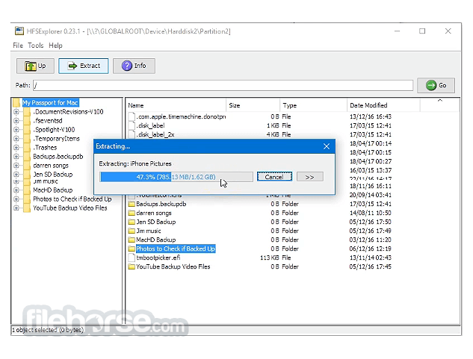Select .DocumentRevisions-V100 folder icon in tree
Viewport: 473px width, 359px height.
[x=27, y=112]
